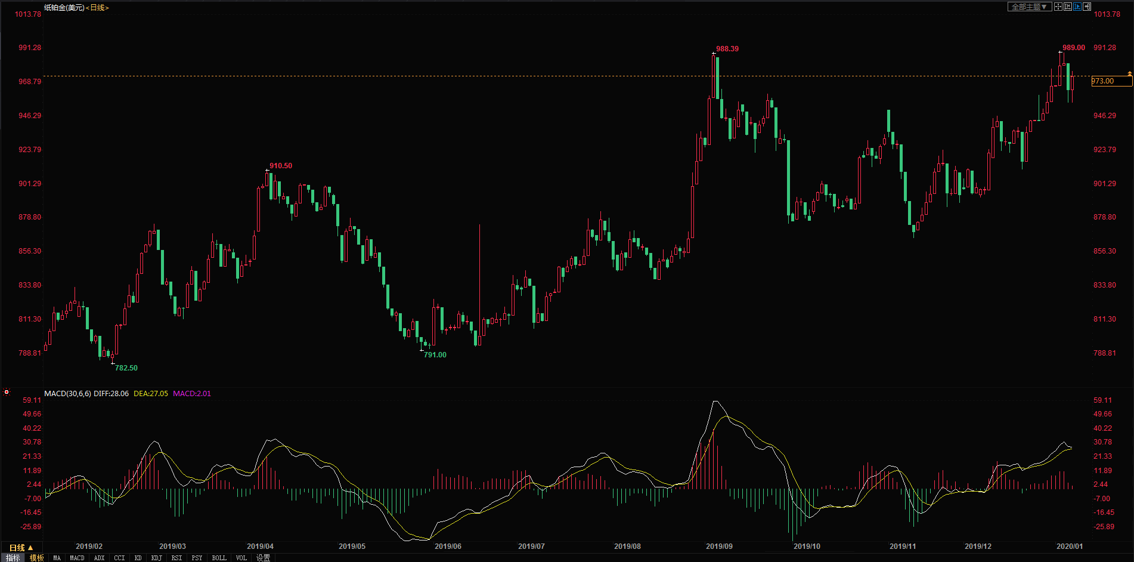Click the 791.00 low price marker
The image size is (1134, 562).
(x=435, y=355)
